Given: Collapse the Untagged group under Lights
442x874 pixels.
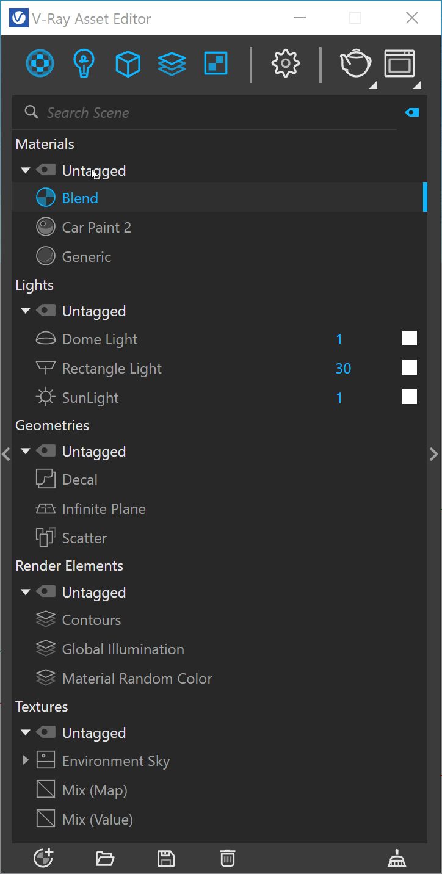Looking at the screenshot, I should point(25,311).
